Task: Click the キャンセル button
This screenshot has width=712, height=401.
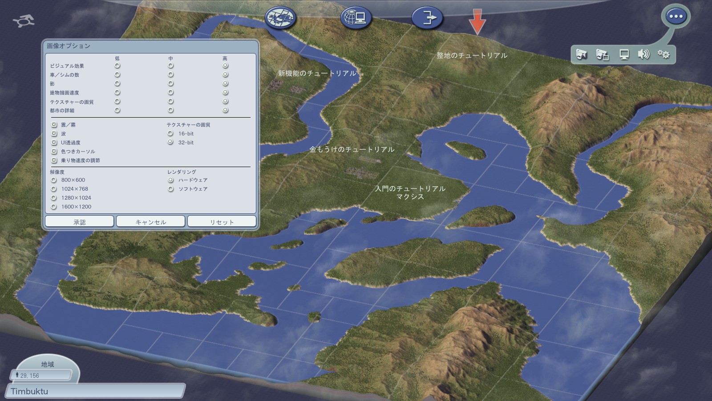Action: [150, 221]
